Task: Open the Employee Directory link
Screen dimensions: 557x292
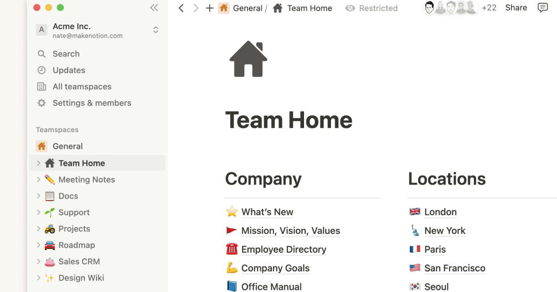Action: pos(284,249)
